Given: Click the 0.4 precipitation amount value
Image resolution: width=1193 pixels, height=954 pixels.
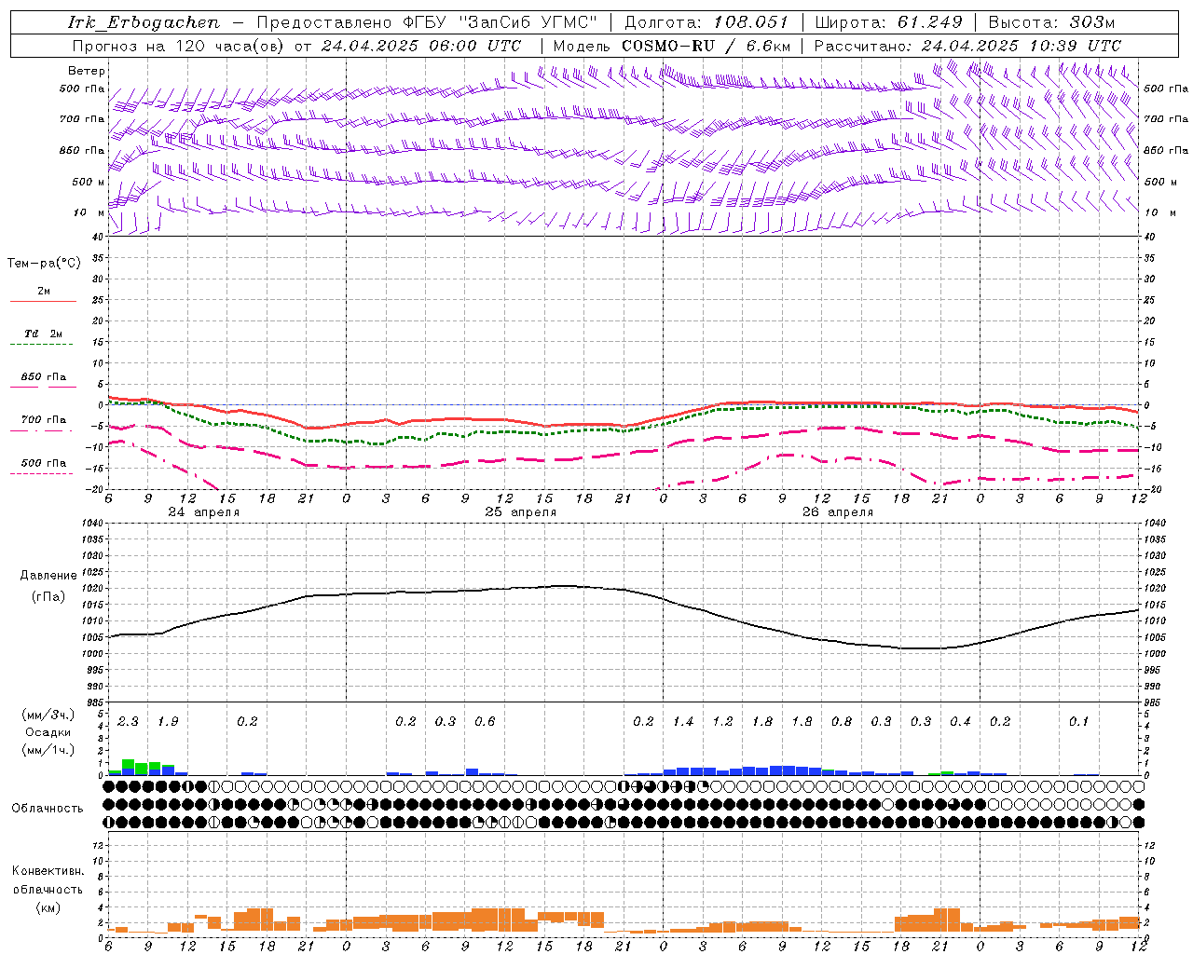Looking at the screenshot, I should click(960, 722).
